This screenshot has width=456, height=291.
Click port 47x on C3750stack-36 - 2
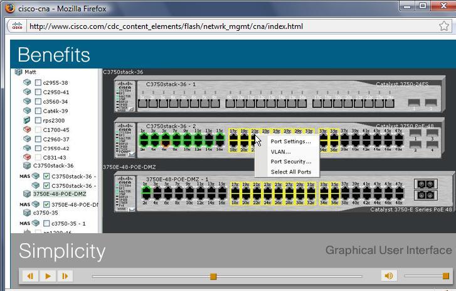pyautogui.click(x=400, y=137)
